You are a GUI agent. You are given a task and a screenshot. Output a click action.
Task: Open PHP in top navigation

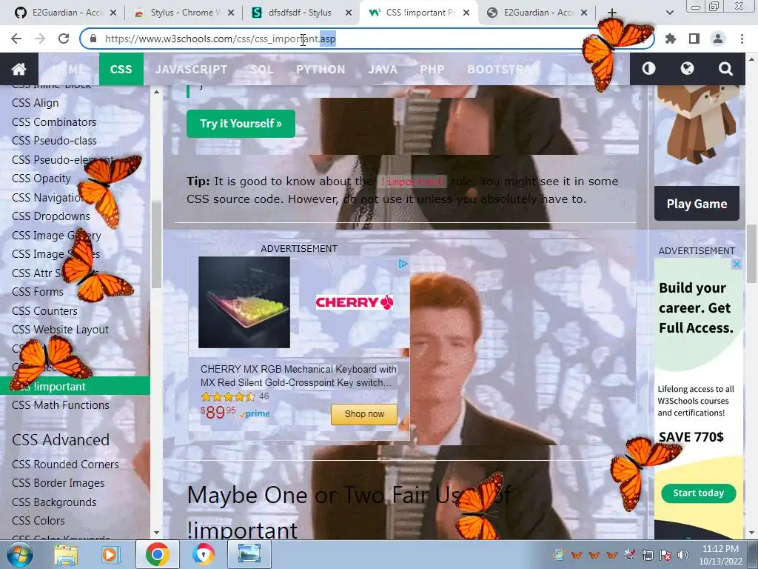(x=432, y=69)
